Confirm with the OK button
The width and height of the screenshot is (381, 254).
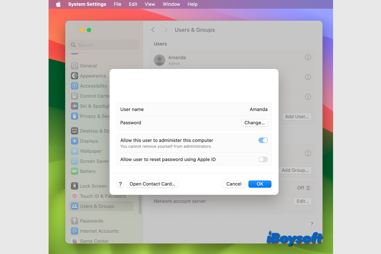coord(260,184)
